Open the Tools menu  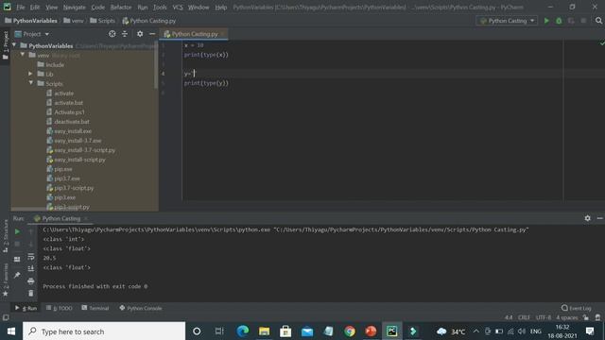[x=160, y=8]
